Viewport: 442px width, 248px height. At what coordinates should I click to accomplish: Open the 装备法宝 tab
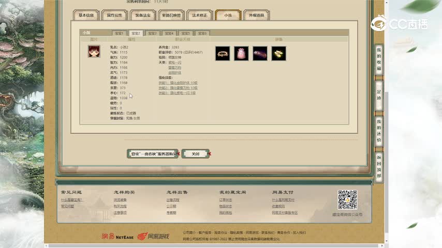[x=143, y=15]
